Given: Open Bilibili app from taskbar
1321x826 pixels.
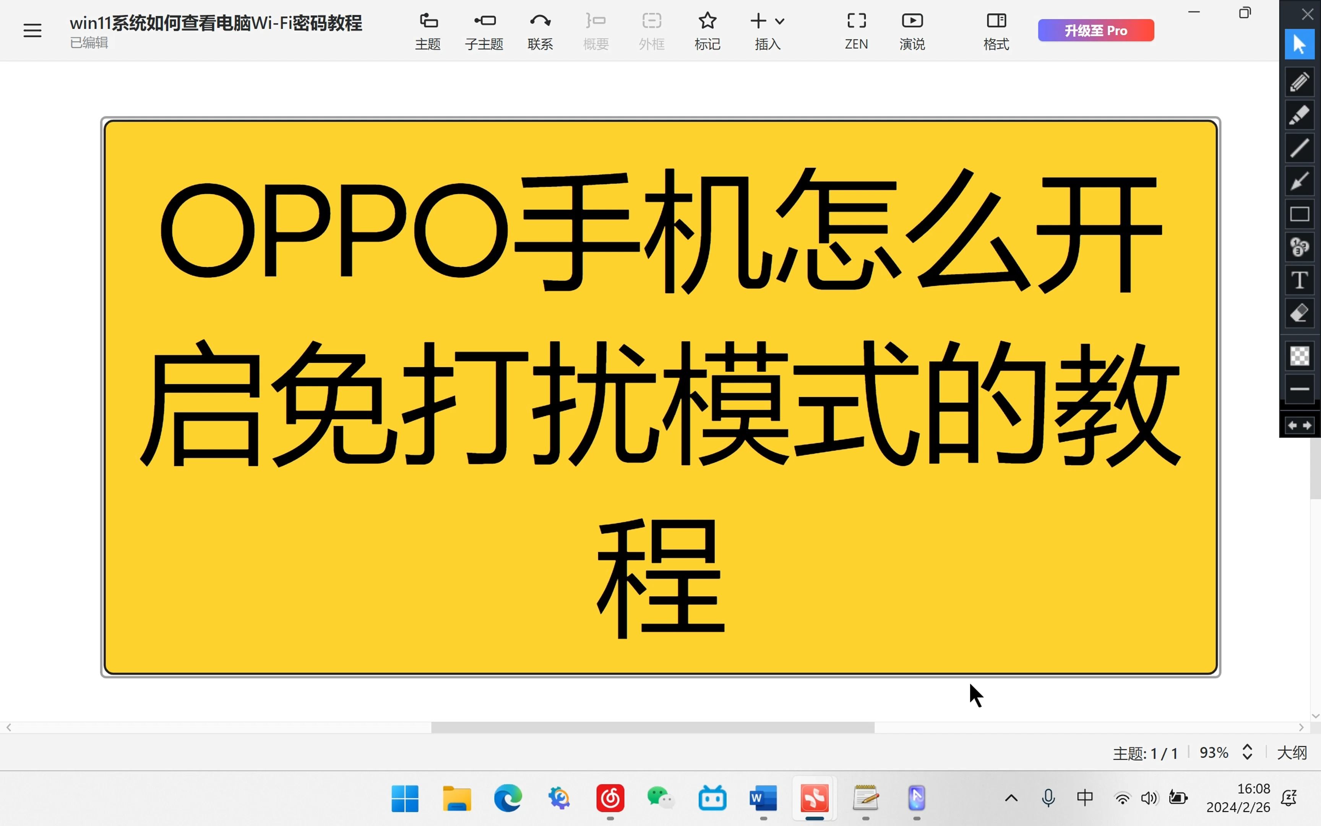Looking at the screenshot, I should tap(712, 799).
